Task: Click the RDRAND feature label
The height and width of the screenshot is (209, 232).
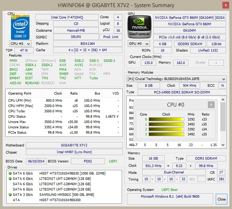Action: (x=32, y=83)
